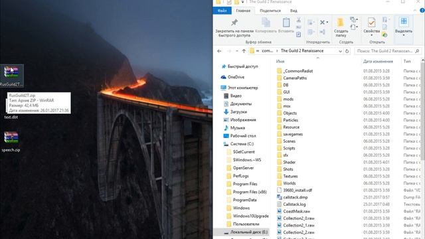Viewport: 425px width, 239px height.
Task: Click the Move to icon in Упорядочить group
Action: click(311, 23)
